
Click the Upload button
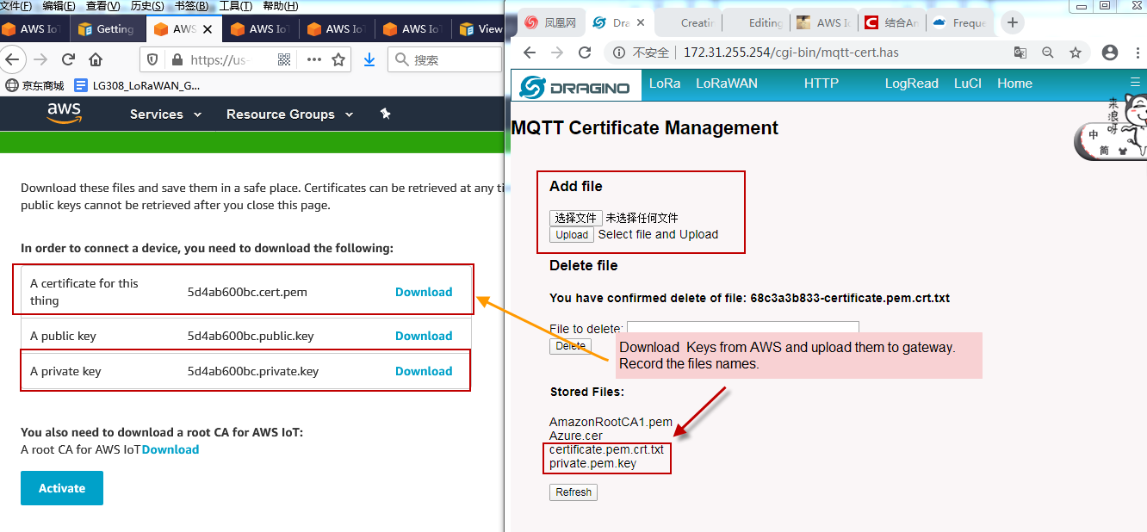pos(572,235)
